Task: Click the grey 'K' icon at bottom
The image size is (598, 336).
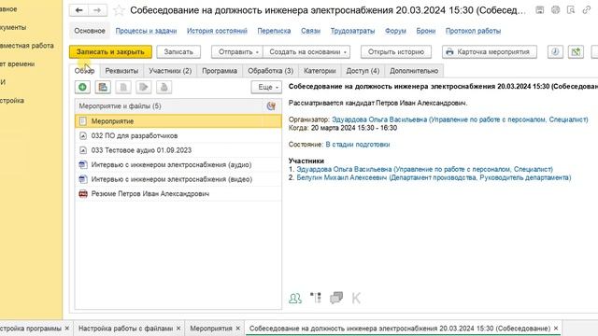Action: click(x=356, y=298)
